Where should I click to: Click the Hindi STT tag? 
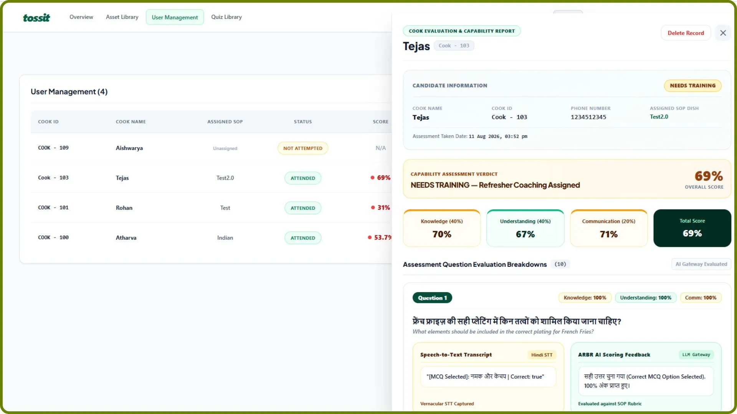click(542, 355)
